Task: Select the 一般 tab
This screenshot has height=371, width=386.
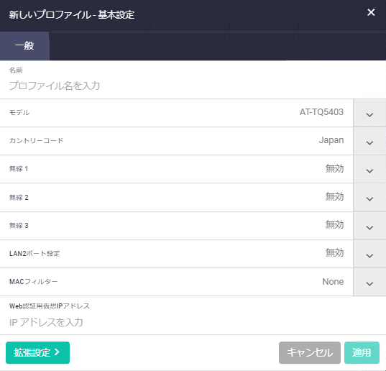Action: [24, 46]
